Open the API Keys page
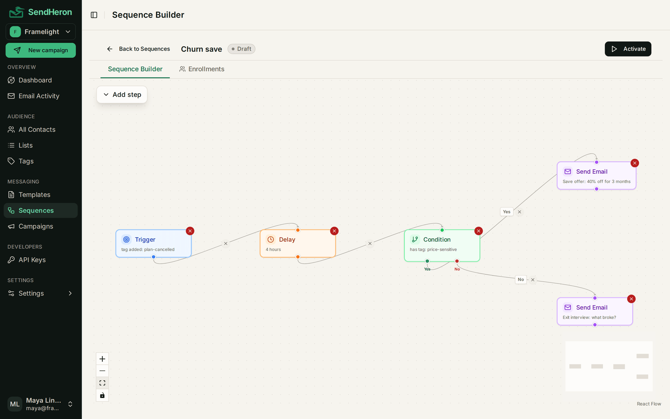 click(41, 260)
